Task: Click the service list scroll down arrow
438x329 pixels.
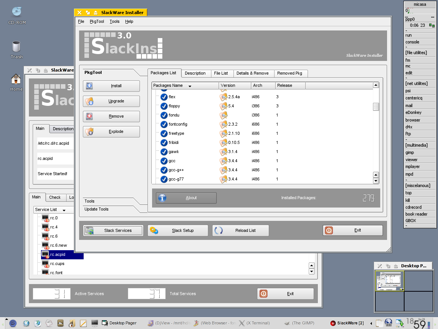Action: (x=312, y=272)
